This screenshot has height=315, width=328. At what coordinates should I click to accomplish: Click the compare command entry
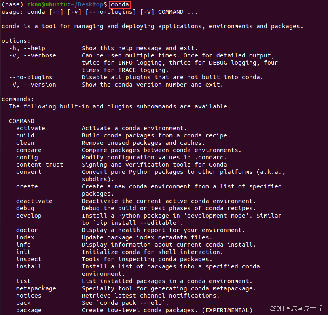[29, 150]
